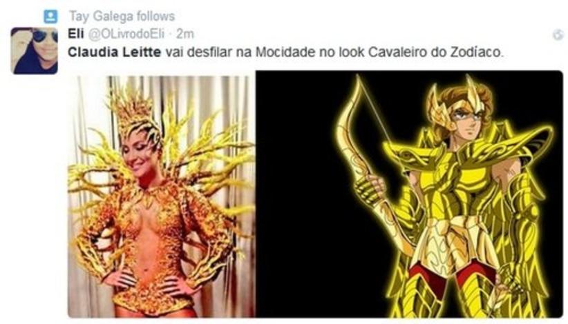Image resolution: width=568 pixels, height=324 pixels.
Task: Open the carnival costume photo on the left
Action: click(x=162, y=194)
